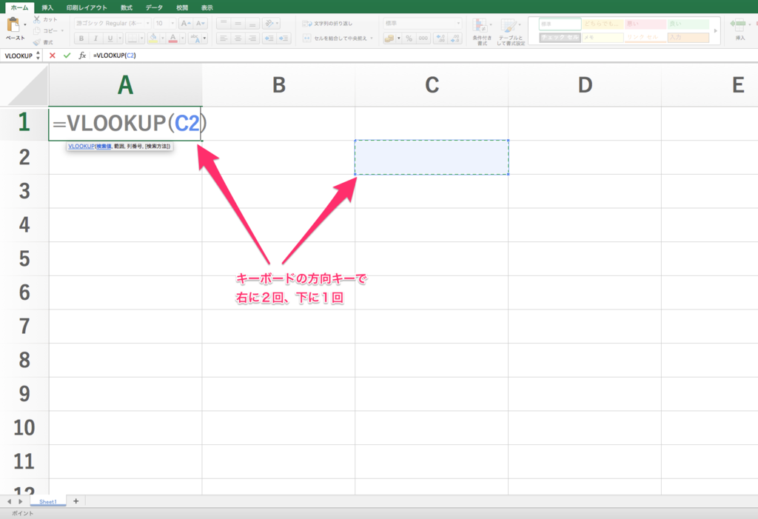
Task: Align text to vertical middle of cell
Action: point(238,23)
